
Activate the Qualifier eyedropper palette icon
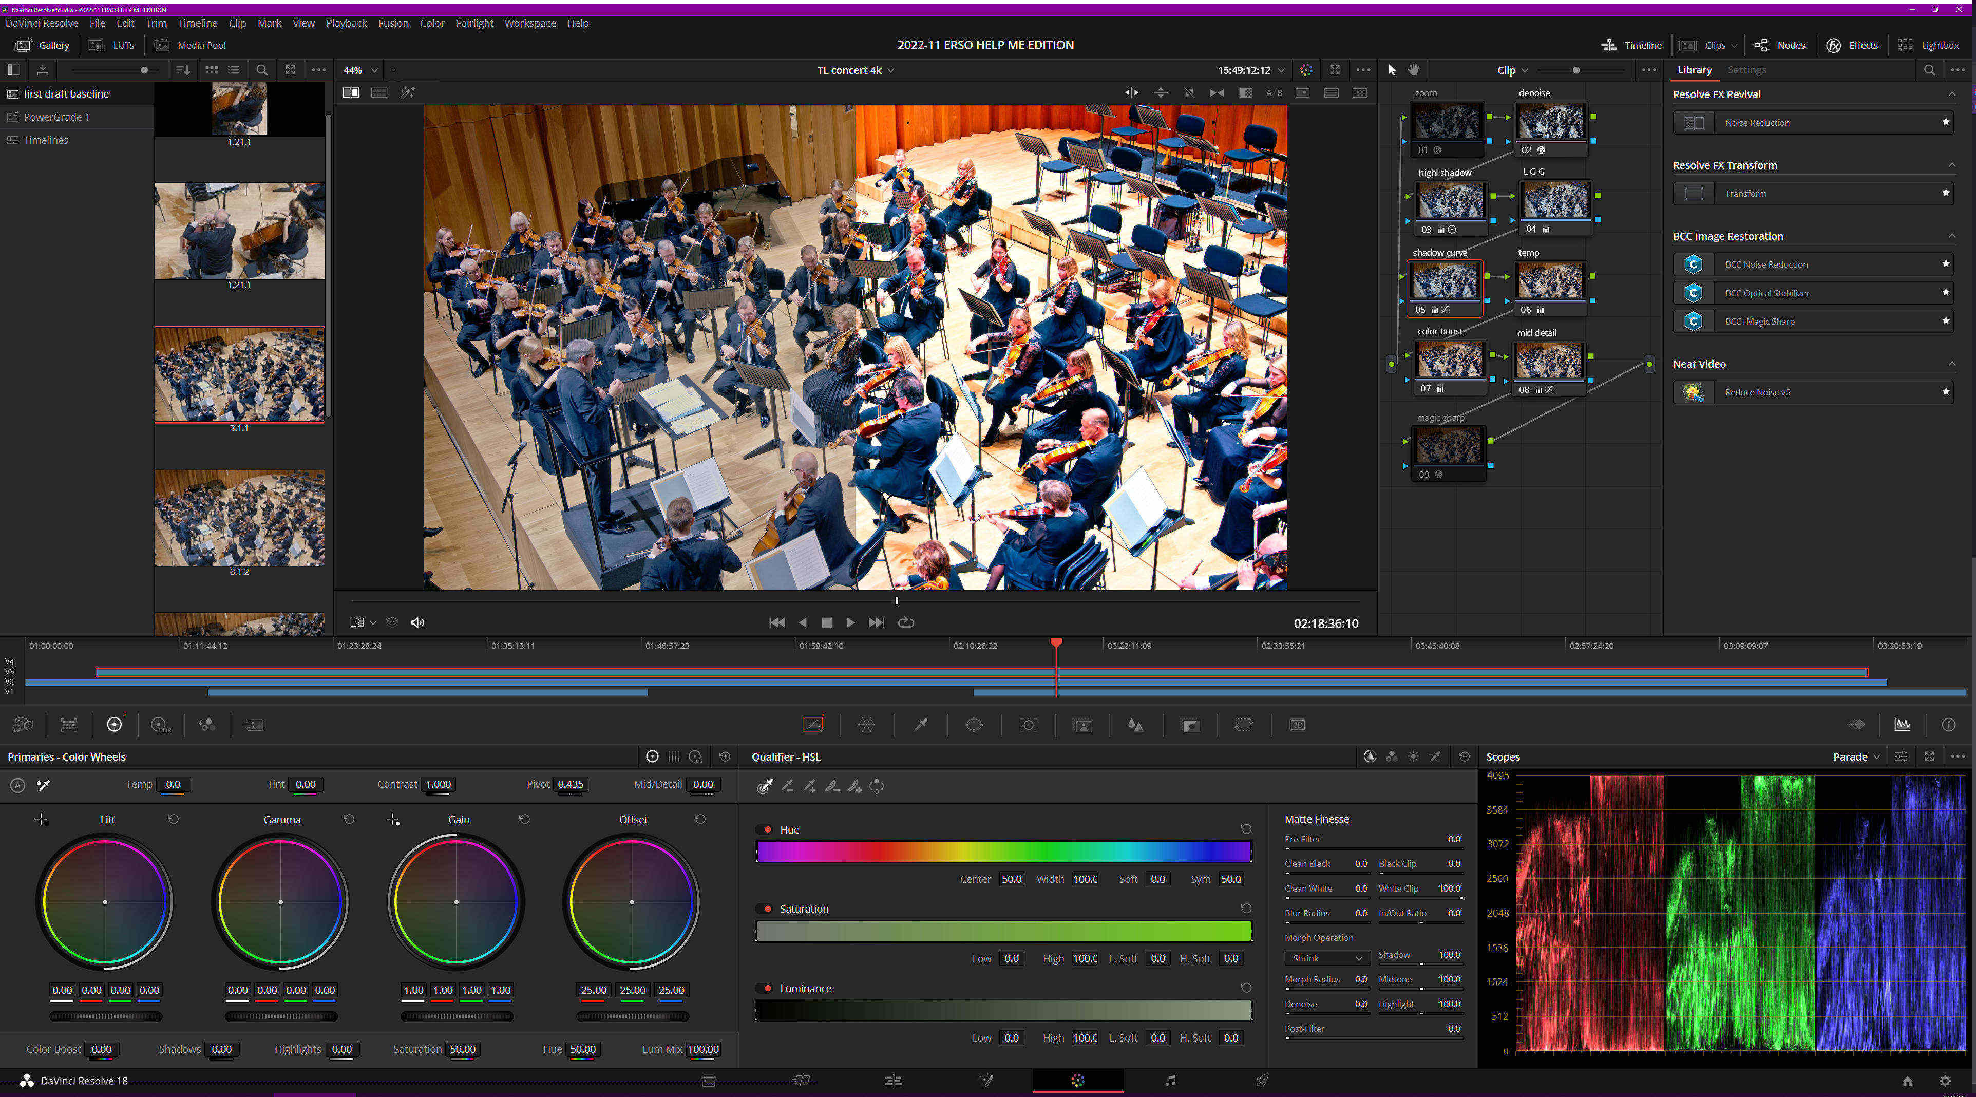pyautogui.click(x=921, y=725)
